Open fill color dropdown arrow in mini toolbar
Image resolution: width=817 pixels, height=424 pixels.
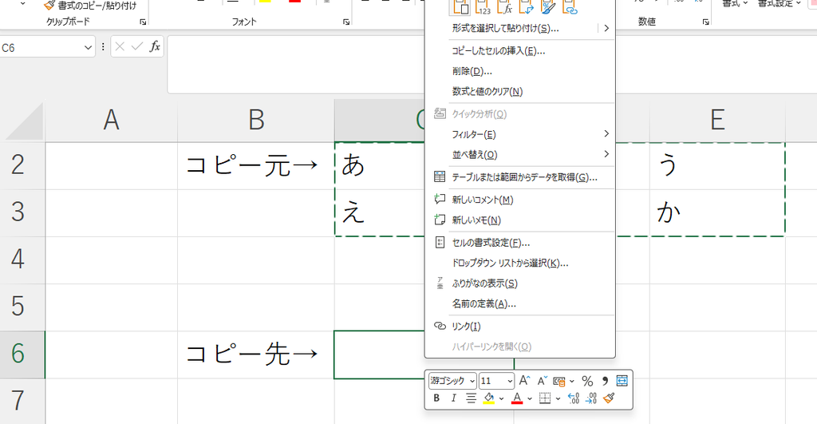click(x=501, y=398)
